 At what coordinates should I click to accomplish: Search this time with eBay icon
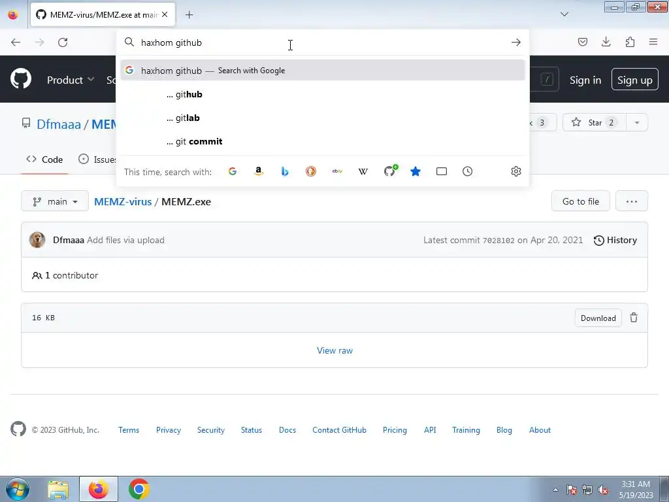pyautogui.click(x=337, y=171)
